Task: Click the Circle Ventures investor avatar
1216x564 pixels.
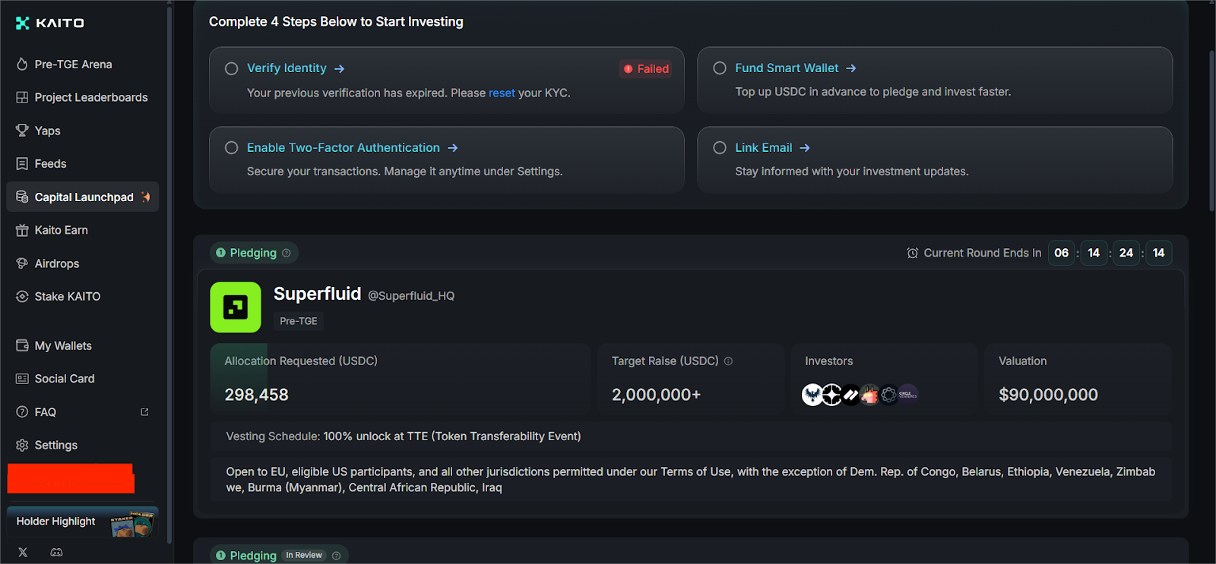Action: click(907, 395)
